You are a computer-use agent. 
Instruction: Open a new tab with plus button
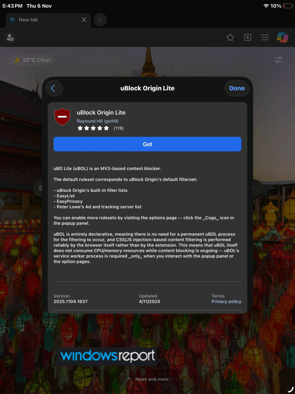coord(100,20)
